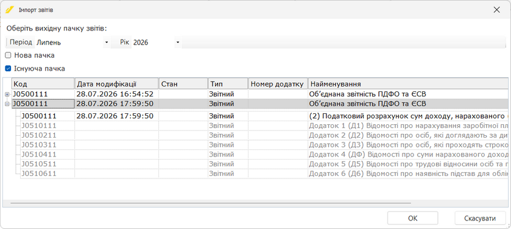
Task: Enable the Нова пачка checkbox
Action: [8, 55]
